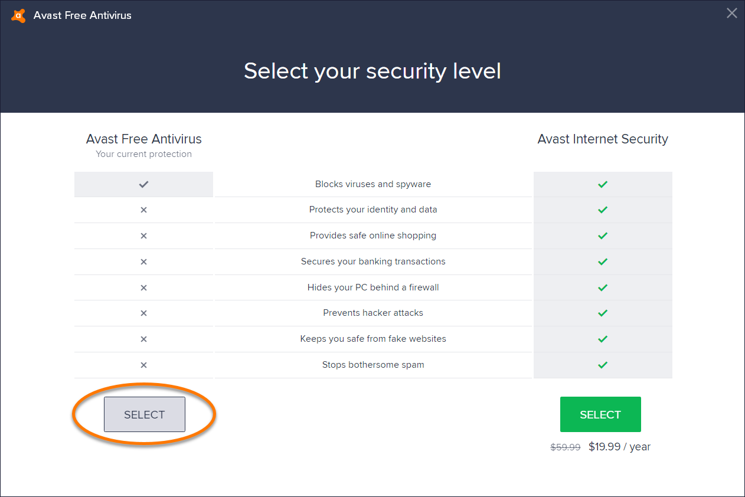Click the Avast Free Antivirus column heading

click(x=144, y=139)
